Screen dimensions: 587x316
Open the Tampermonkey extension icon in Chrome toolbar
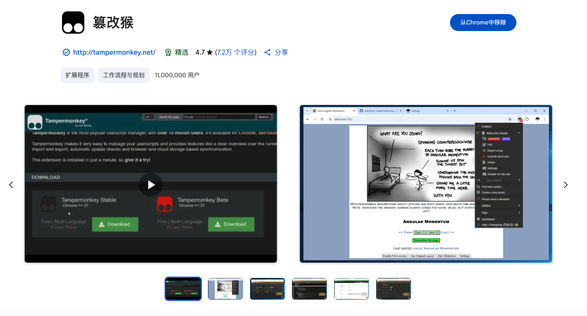520,120
